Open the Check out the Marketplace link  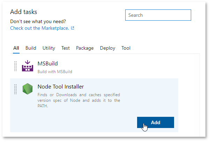[39, 28]
